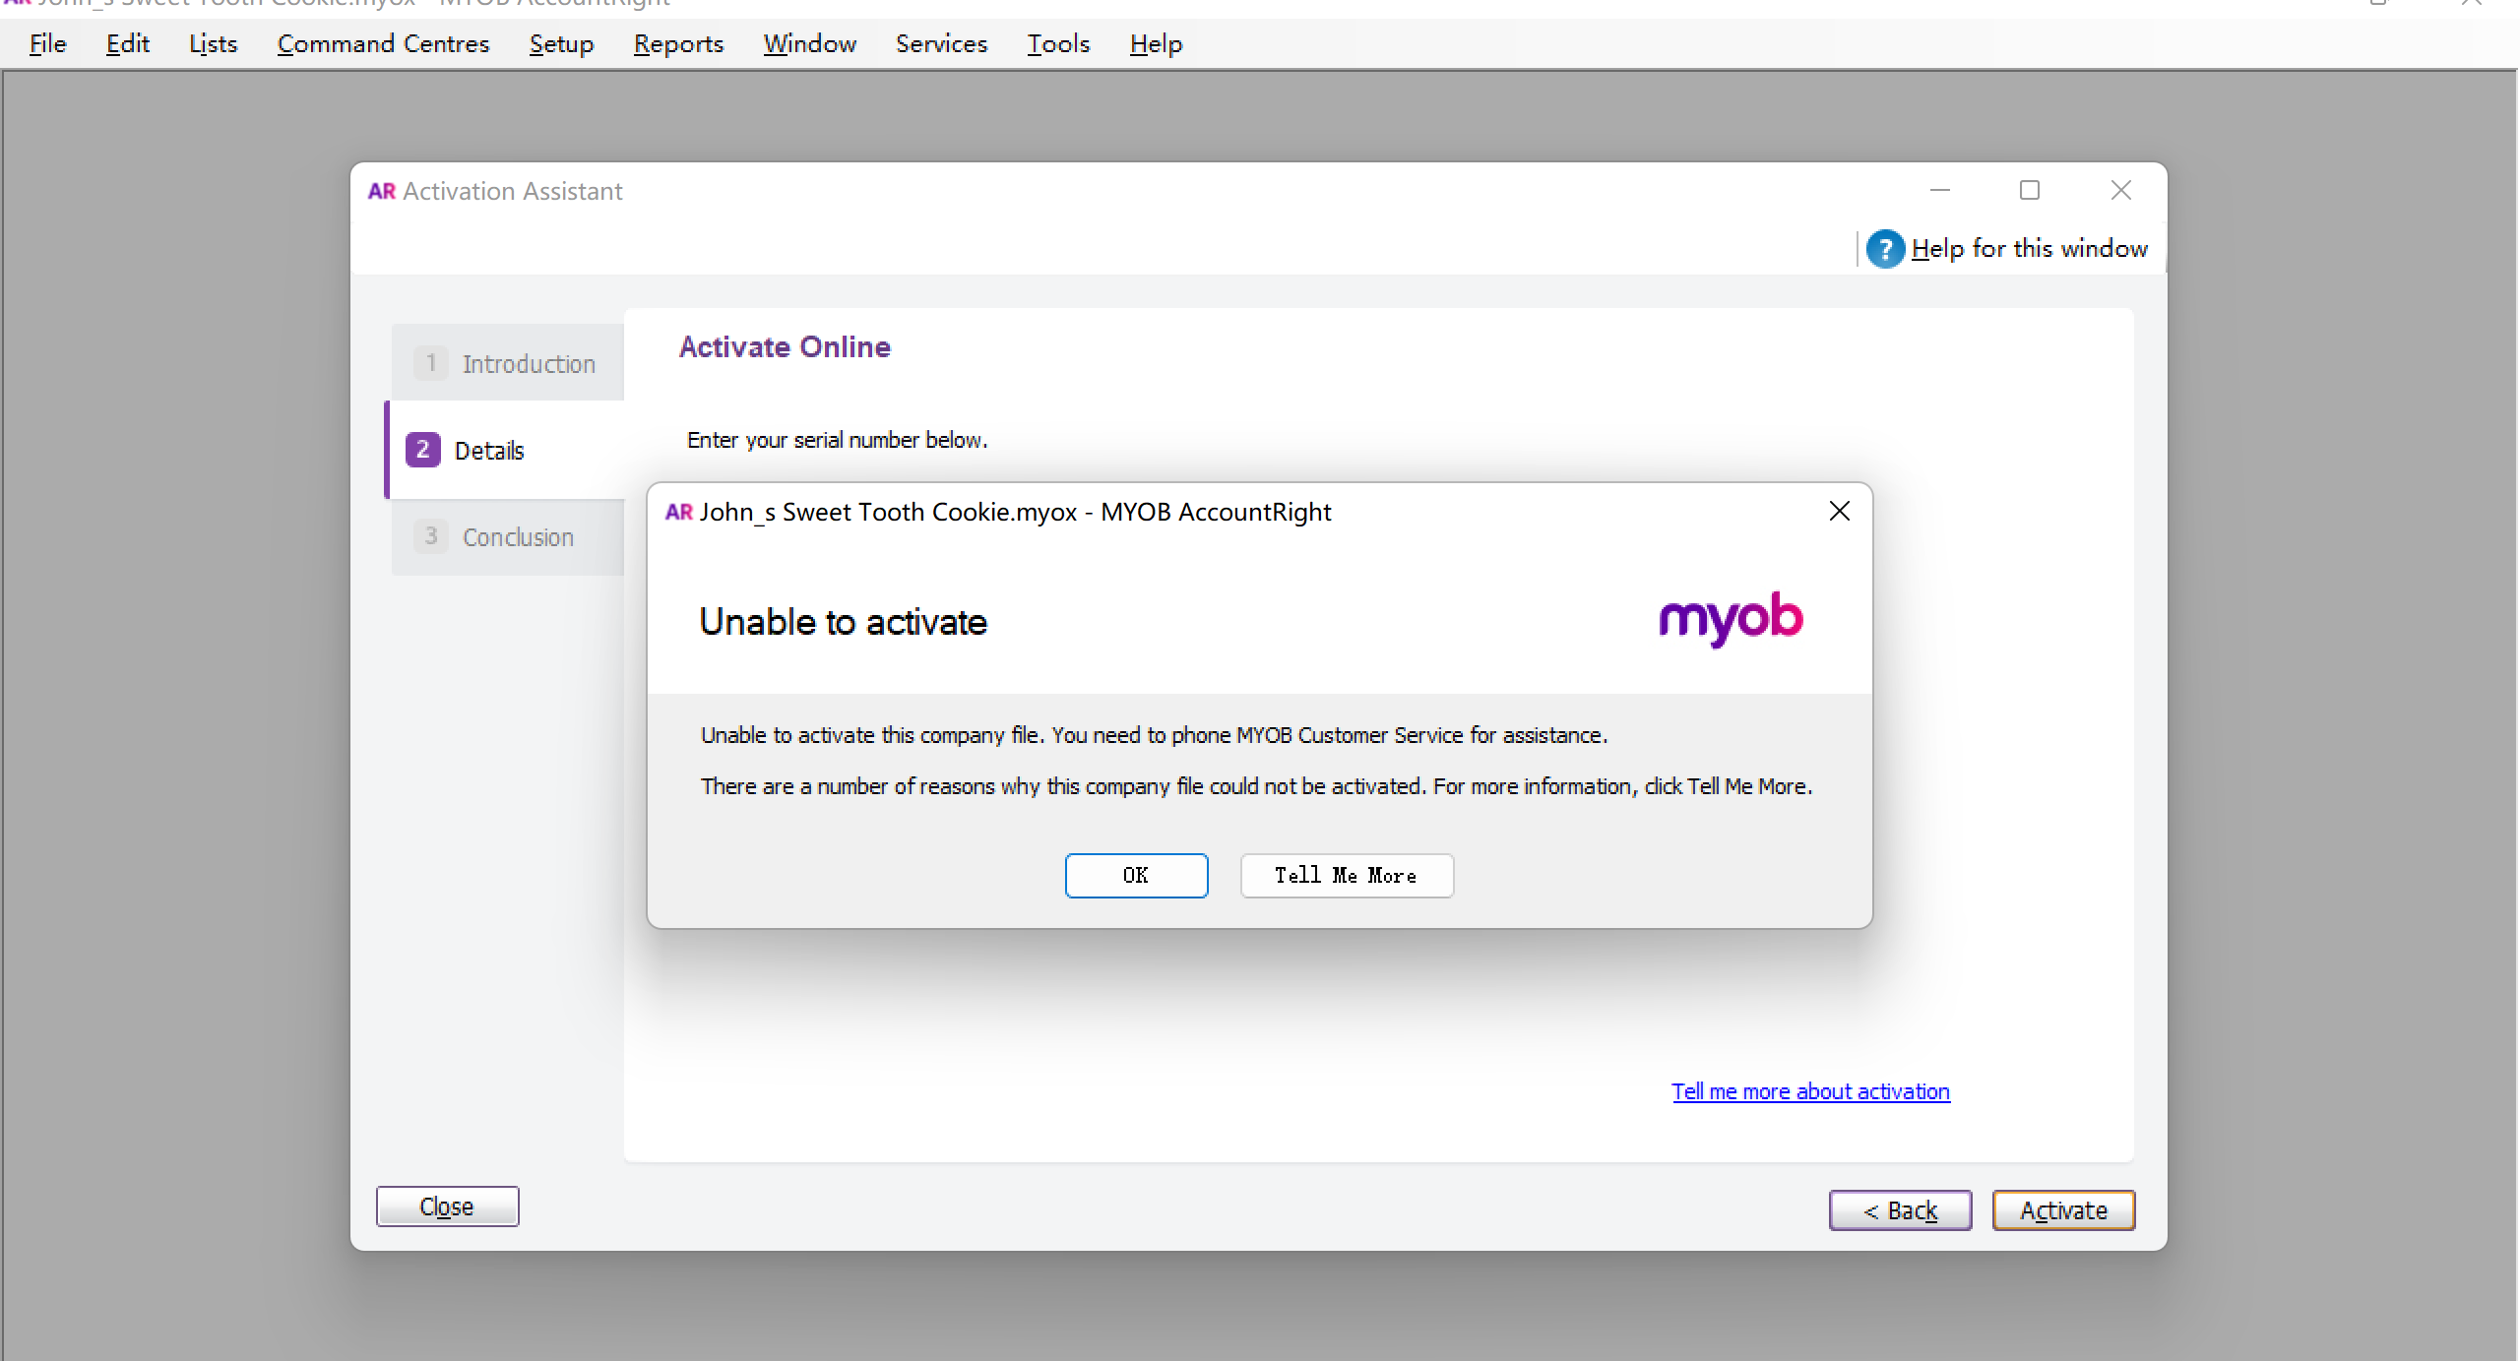This screenshot has width=2520, height=1361.
Task: Click the Activate button
Action: click(x=2063, y=1210)
